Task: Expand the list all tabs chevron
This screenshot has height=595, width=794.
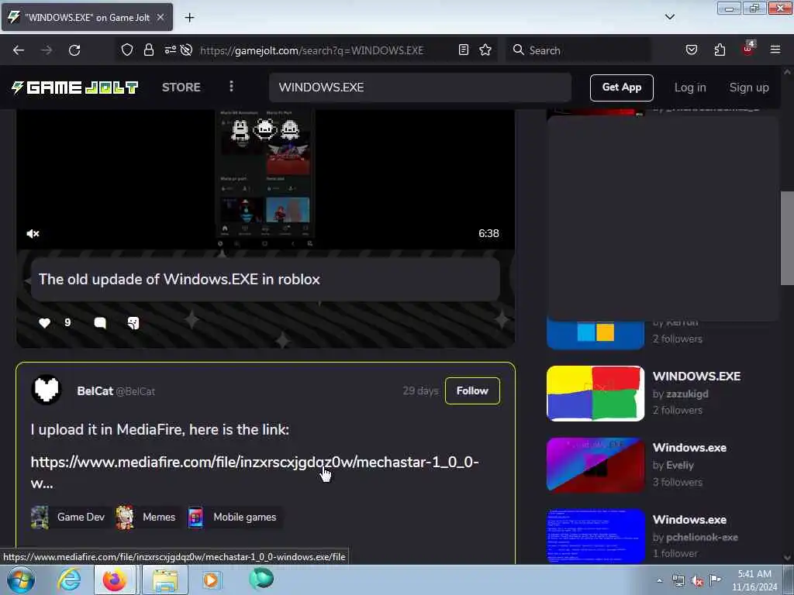Action: pyautogui.click(x=670, y=17)
